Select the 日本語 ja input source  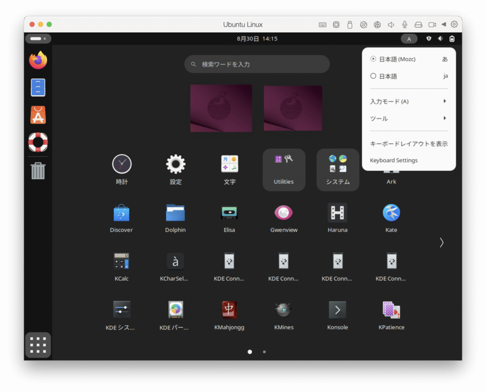(x=409, y=76)
